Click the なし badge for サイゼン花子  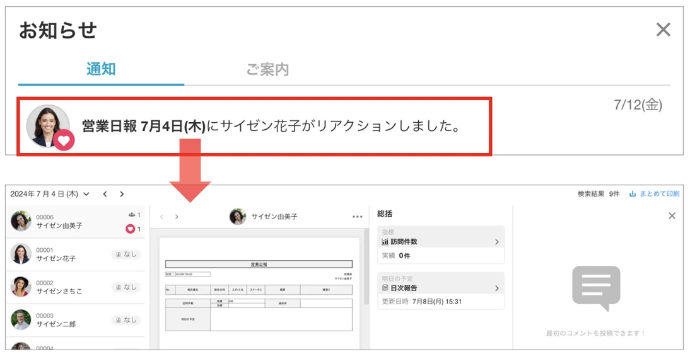126,254
